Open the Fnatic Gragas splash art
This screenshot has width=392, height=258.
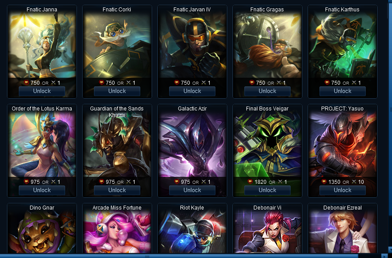coord(267,45)
